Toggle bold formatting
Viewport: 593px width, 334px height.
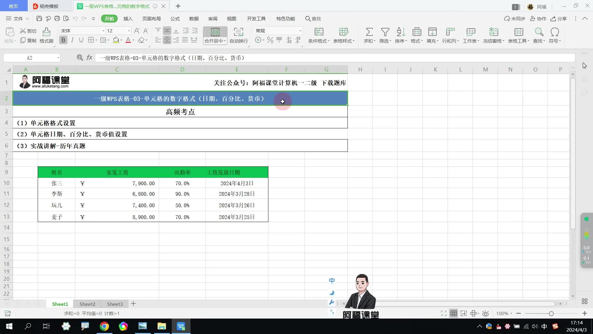click(63, 40)
